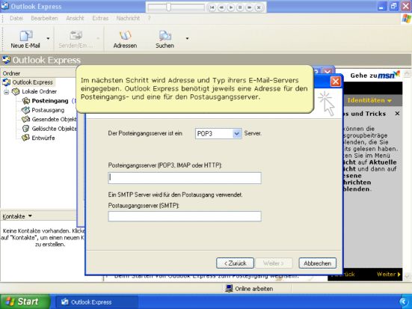This screenshot has height=309, width=412.
Task: Click the Outlook Express taskbar button
Action: pyautogui.click(x=96, y=302)
